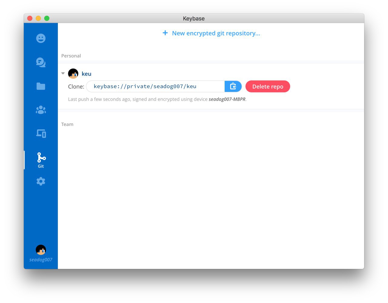Maximize the Keybase window
The height and width of the screenshot is (303, 388).
[x=47, y=18]
